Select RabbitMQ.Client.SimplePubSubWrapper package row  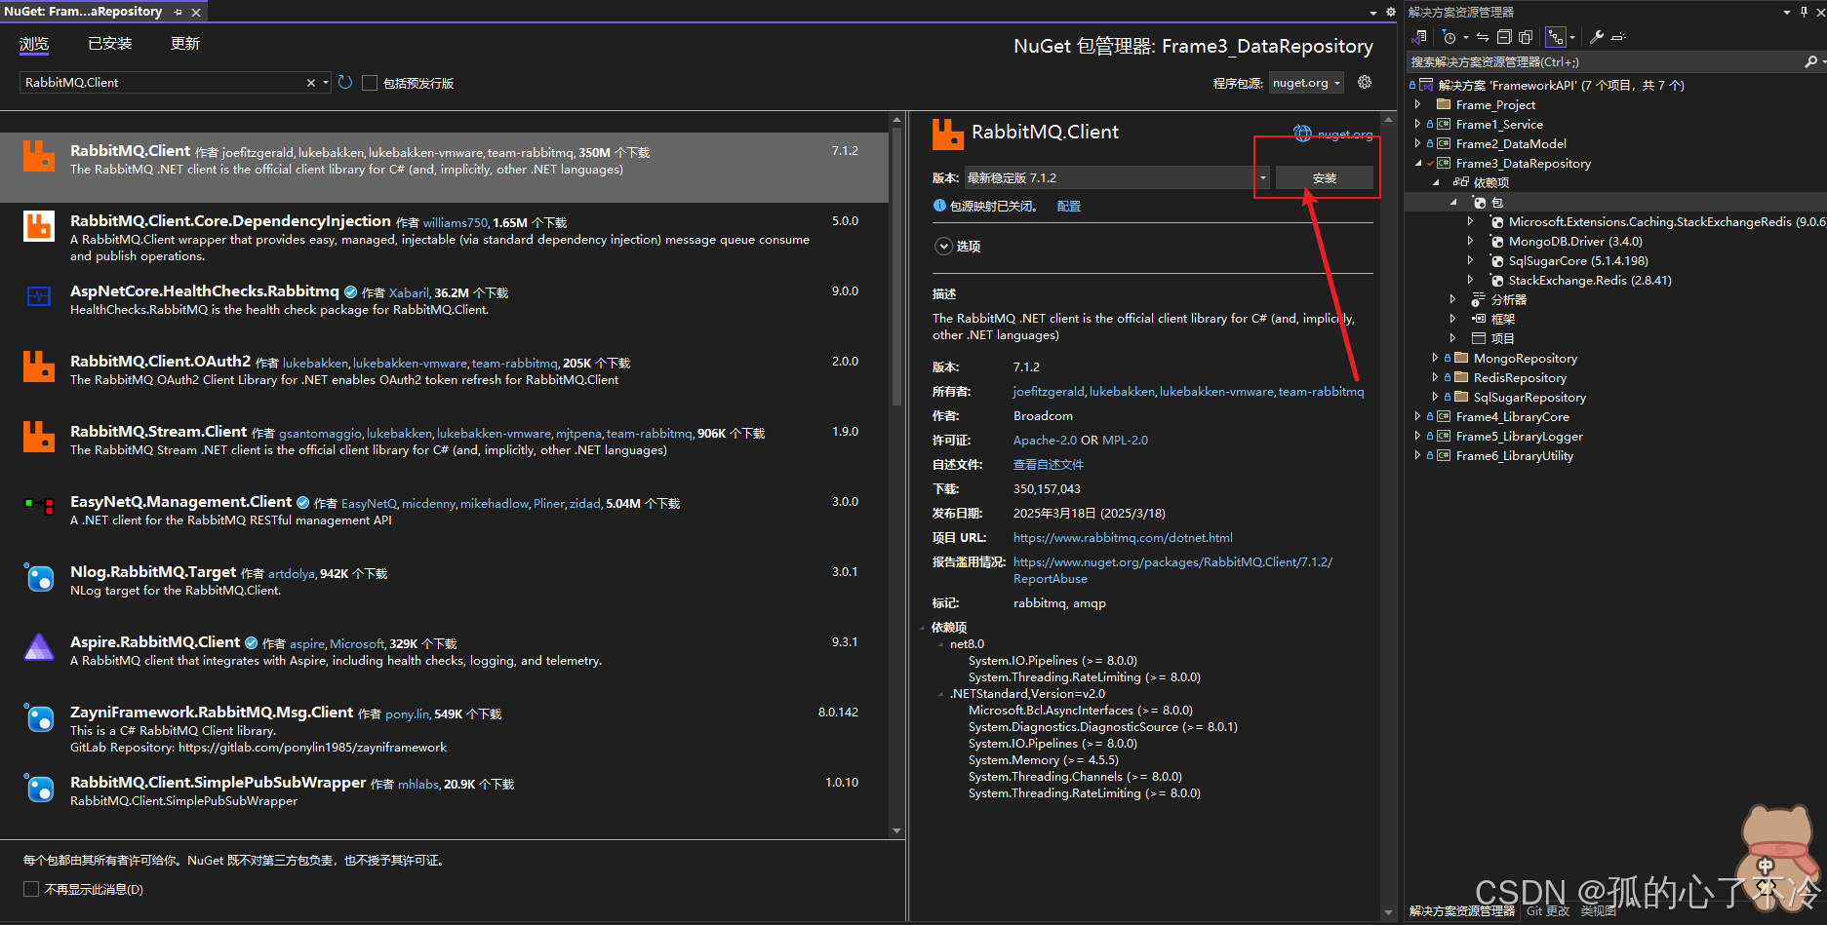coord(444,791)
